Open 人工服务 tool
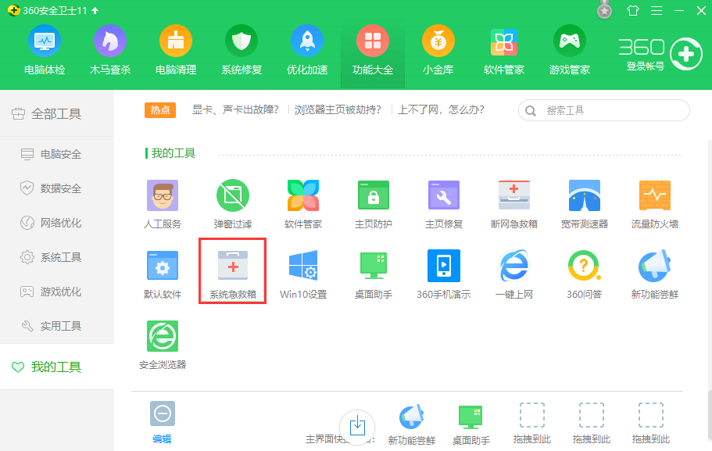 [x=163, y=204]
